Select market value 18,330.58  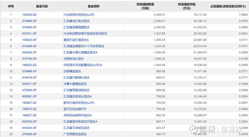coord(200,65)
